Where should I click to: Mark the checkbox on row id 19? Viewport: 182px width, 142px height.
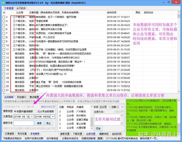[x=4, y=82]
